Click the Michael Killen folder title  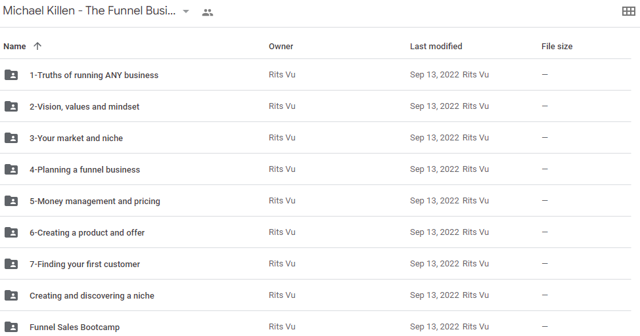(89, 11)
